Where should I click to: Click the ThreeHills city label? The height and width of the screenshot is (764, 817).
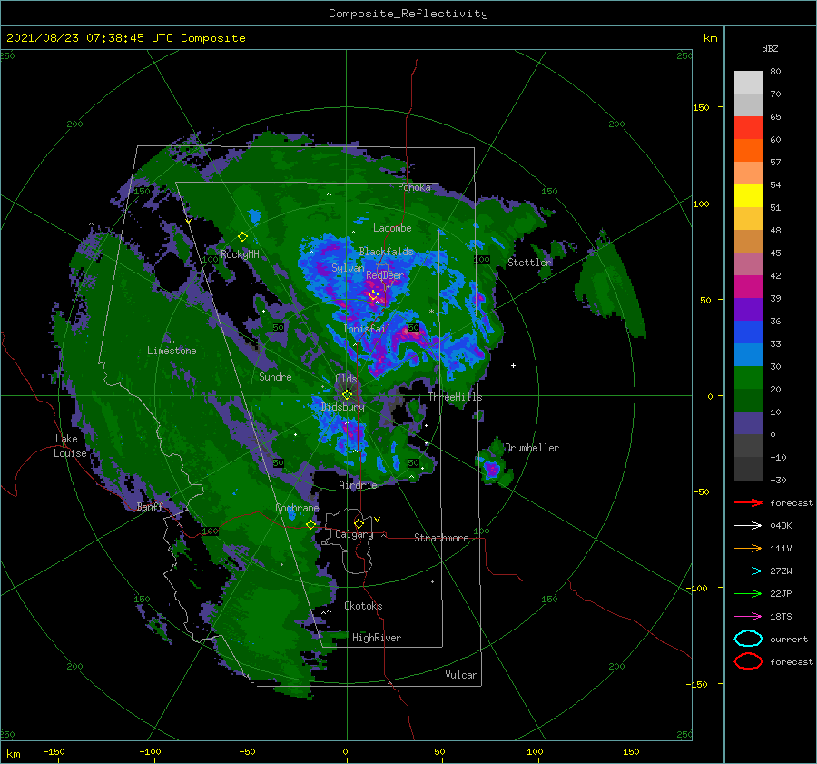456,397
